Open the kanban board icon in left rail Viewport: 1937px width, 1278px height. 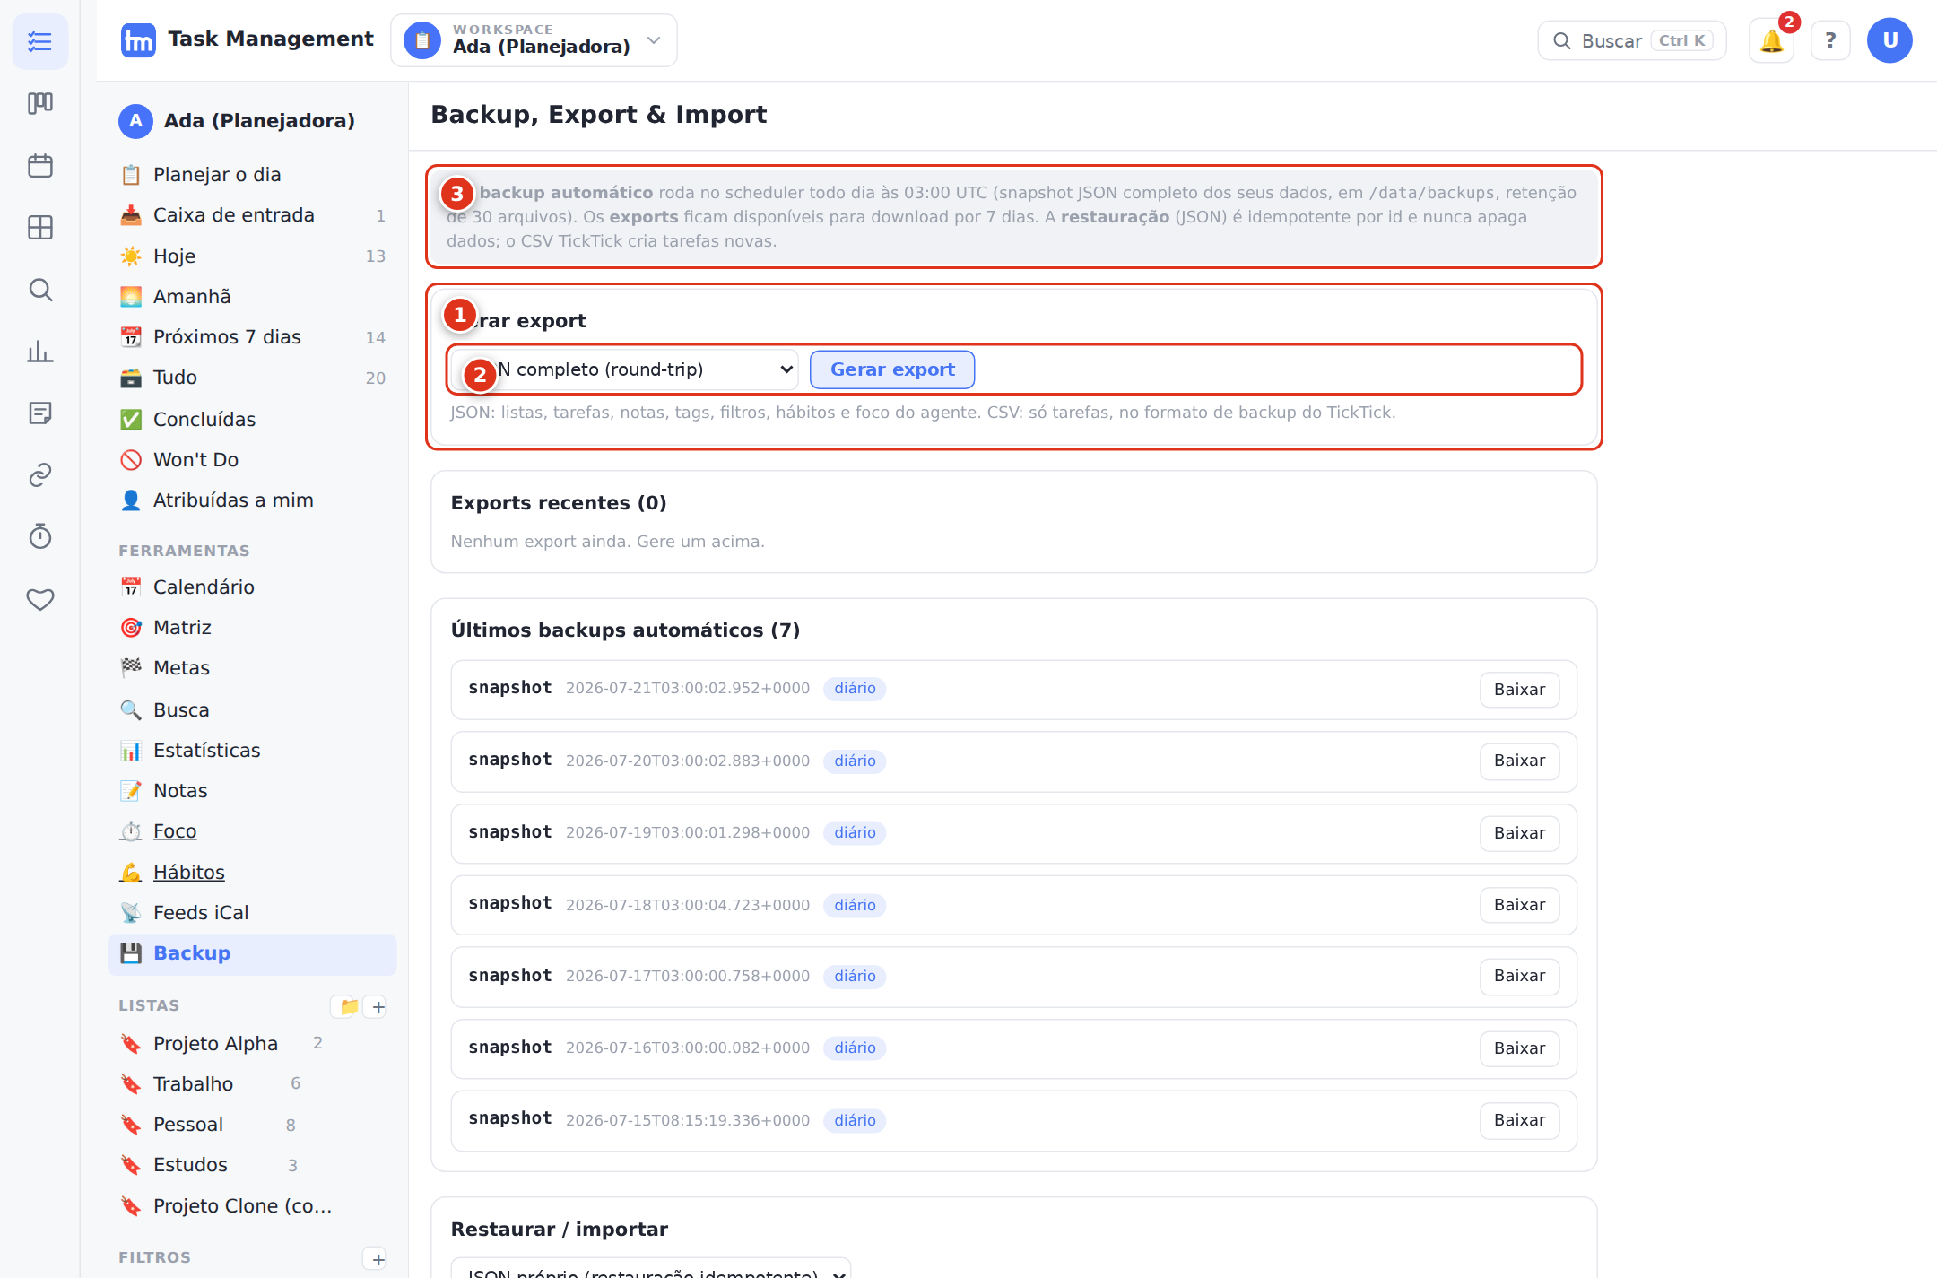pos(40,103)
